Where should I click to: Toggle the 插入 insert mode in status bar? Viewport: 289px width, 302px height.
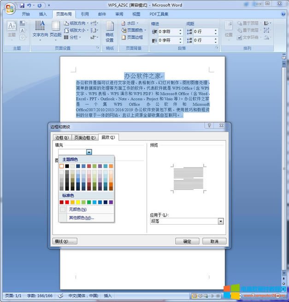(108, 296)
